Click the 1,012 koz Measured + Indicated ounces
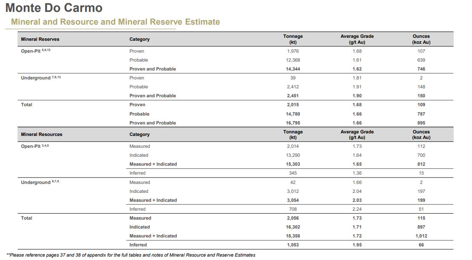 (x=421, y=236)
